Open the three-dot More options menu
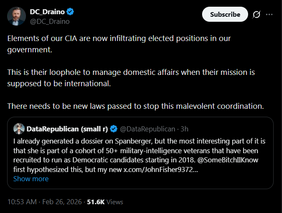 [269, 14]
